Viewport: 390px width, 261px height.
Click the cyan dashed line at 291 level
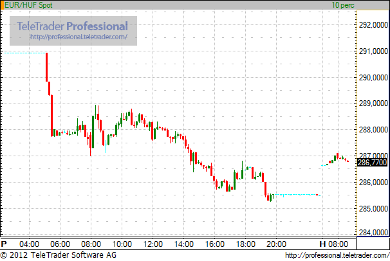[x=25, y=53]
